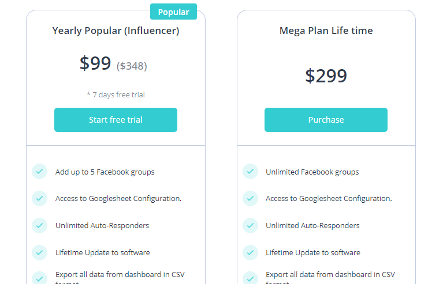Click the Yearly Popular (Influencer) plan title
Screen dimensions: 443x284
tap(116, 31)
